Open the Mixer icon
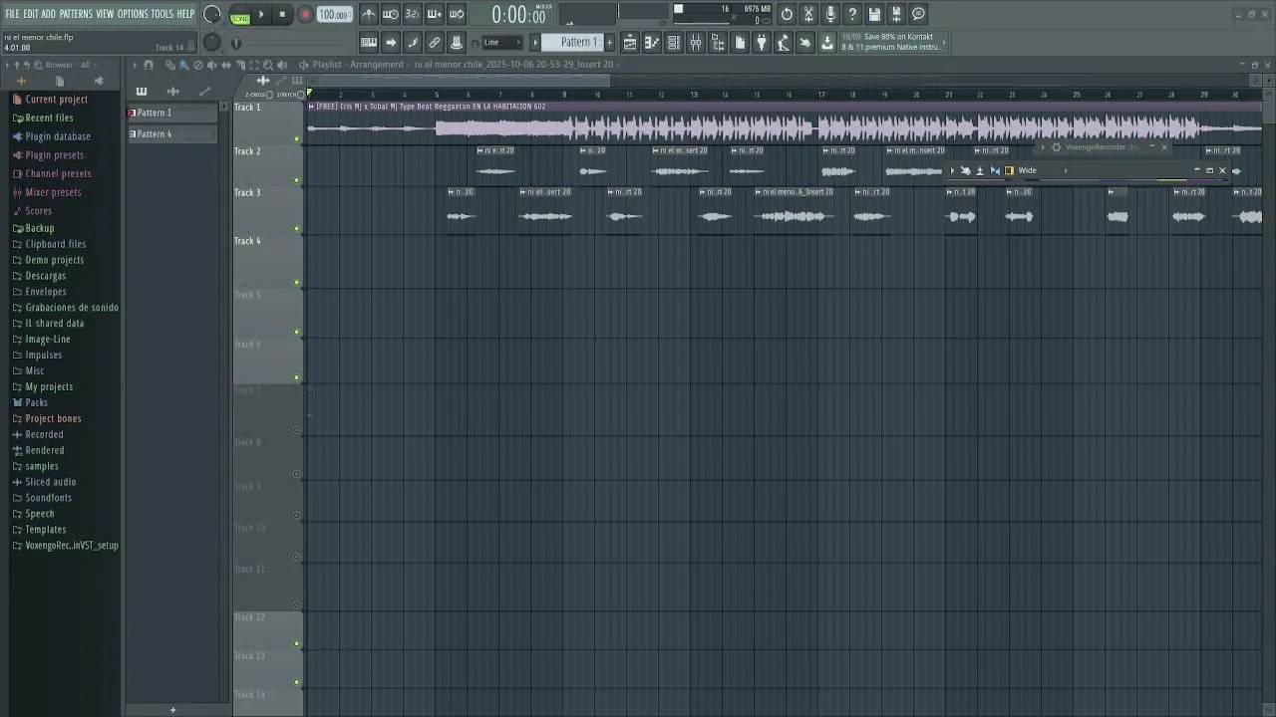Viewport: 1276px width, 717px height. coord(696,42)
